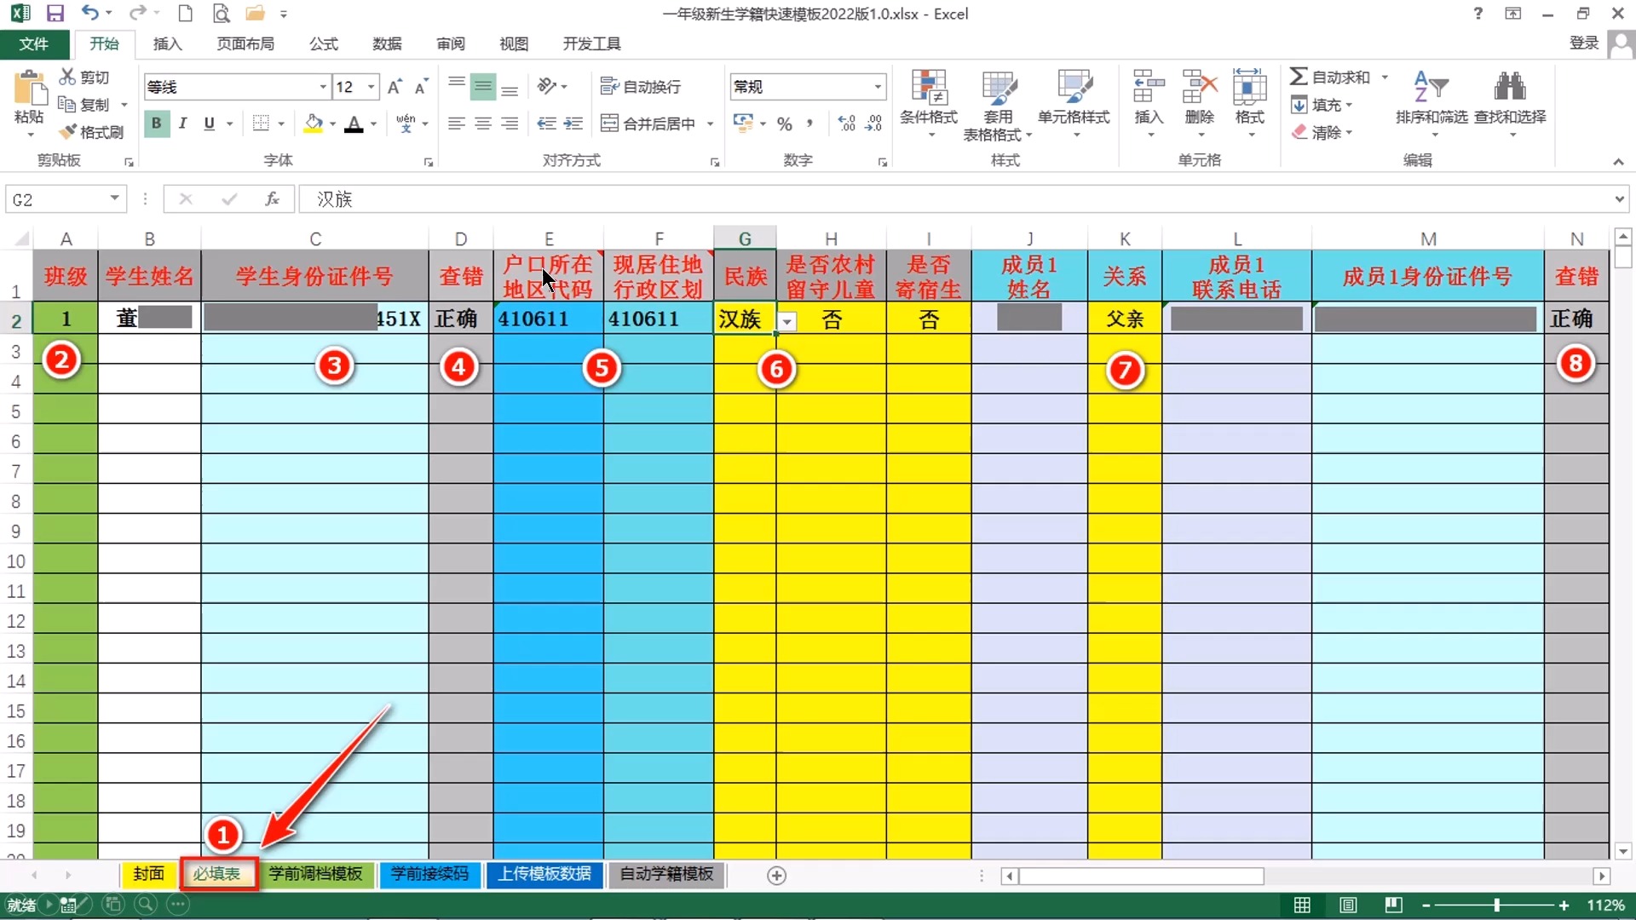Viewport: 1636px width, 920px height.
Task: Open Sort and Filter (排序和筛选)
Action: (1431, 104)
